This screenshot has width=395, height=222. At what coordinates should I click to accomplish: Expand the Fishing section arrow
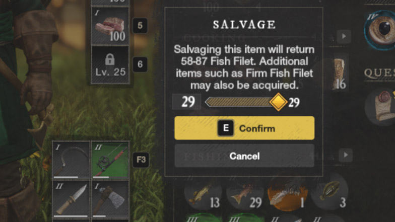tap(346, 155)
